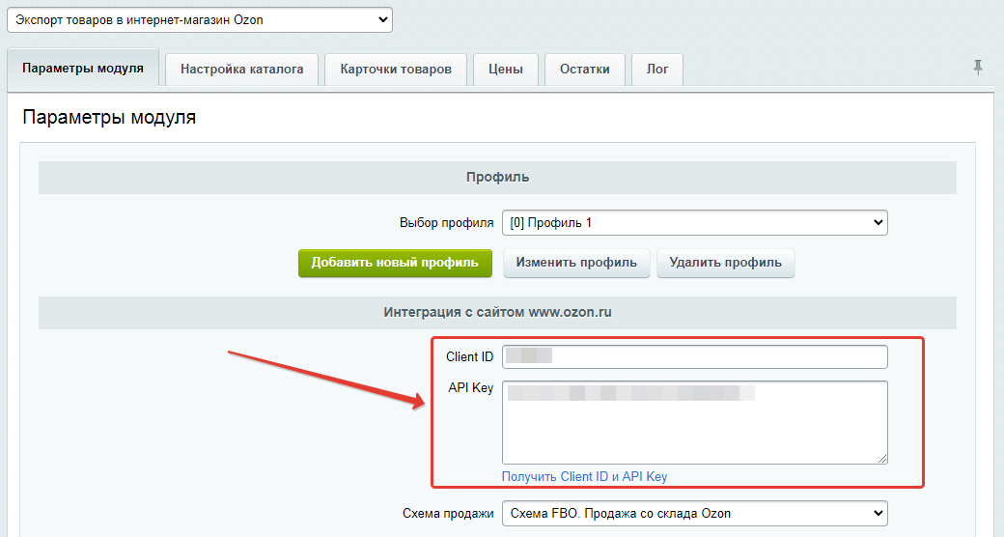This screenshot has width=1004, height=537.
Task: Click the Схема продажи label
Action: click(x=448, y=513)
